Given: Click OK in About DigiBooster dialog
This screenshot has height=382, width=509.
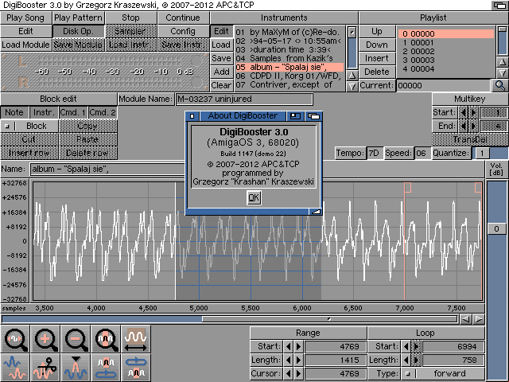Looking at the screenshot, I should pos(254,197).
